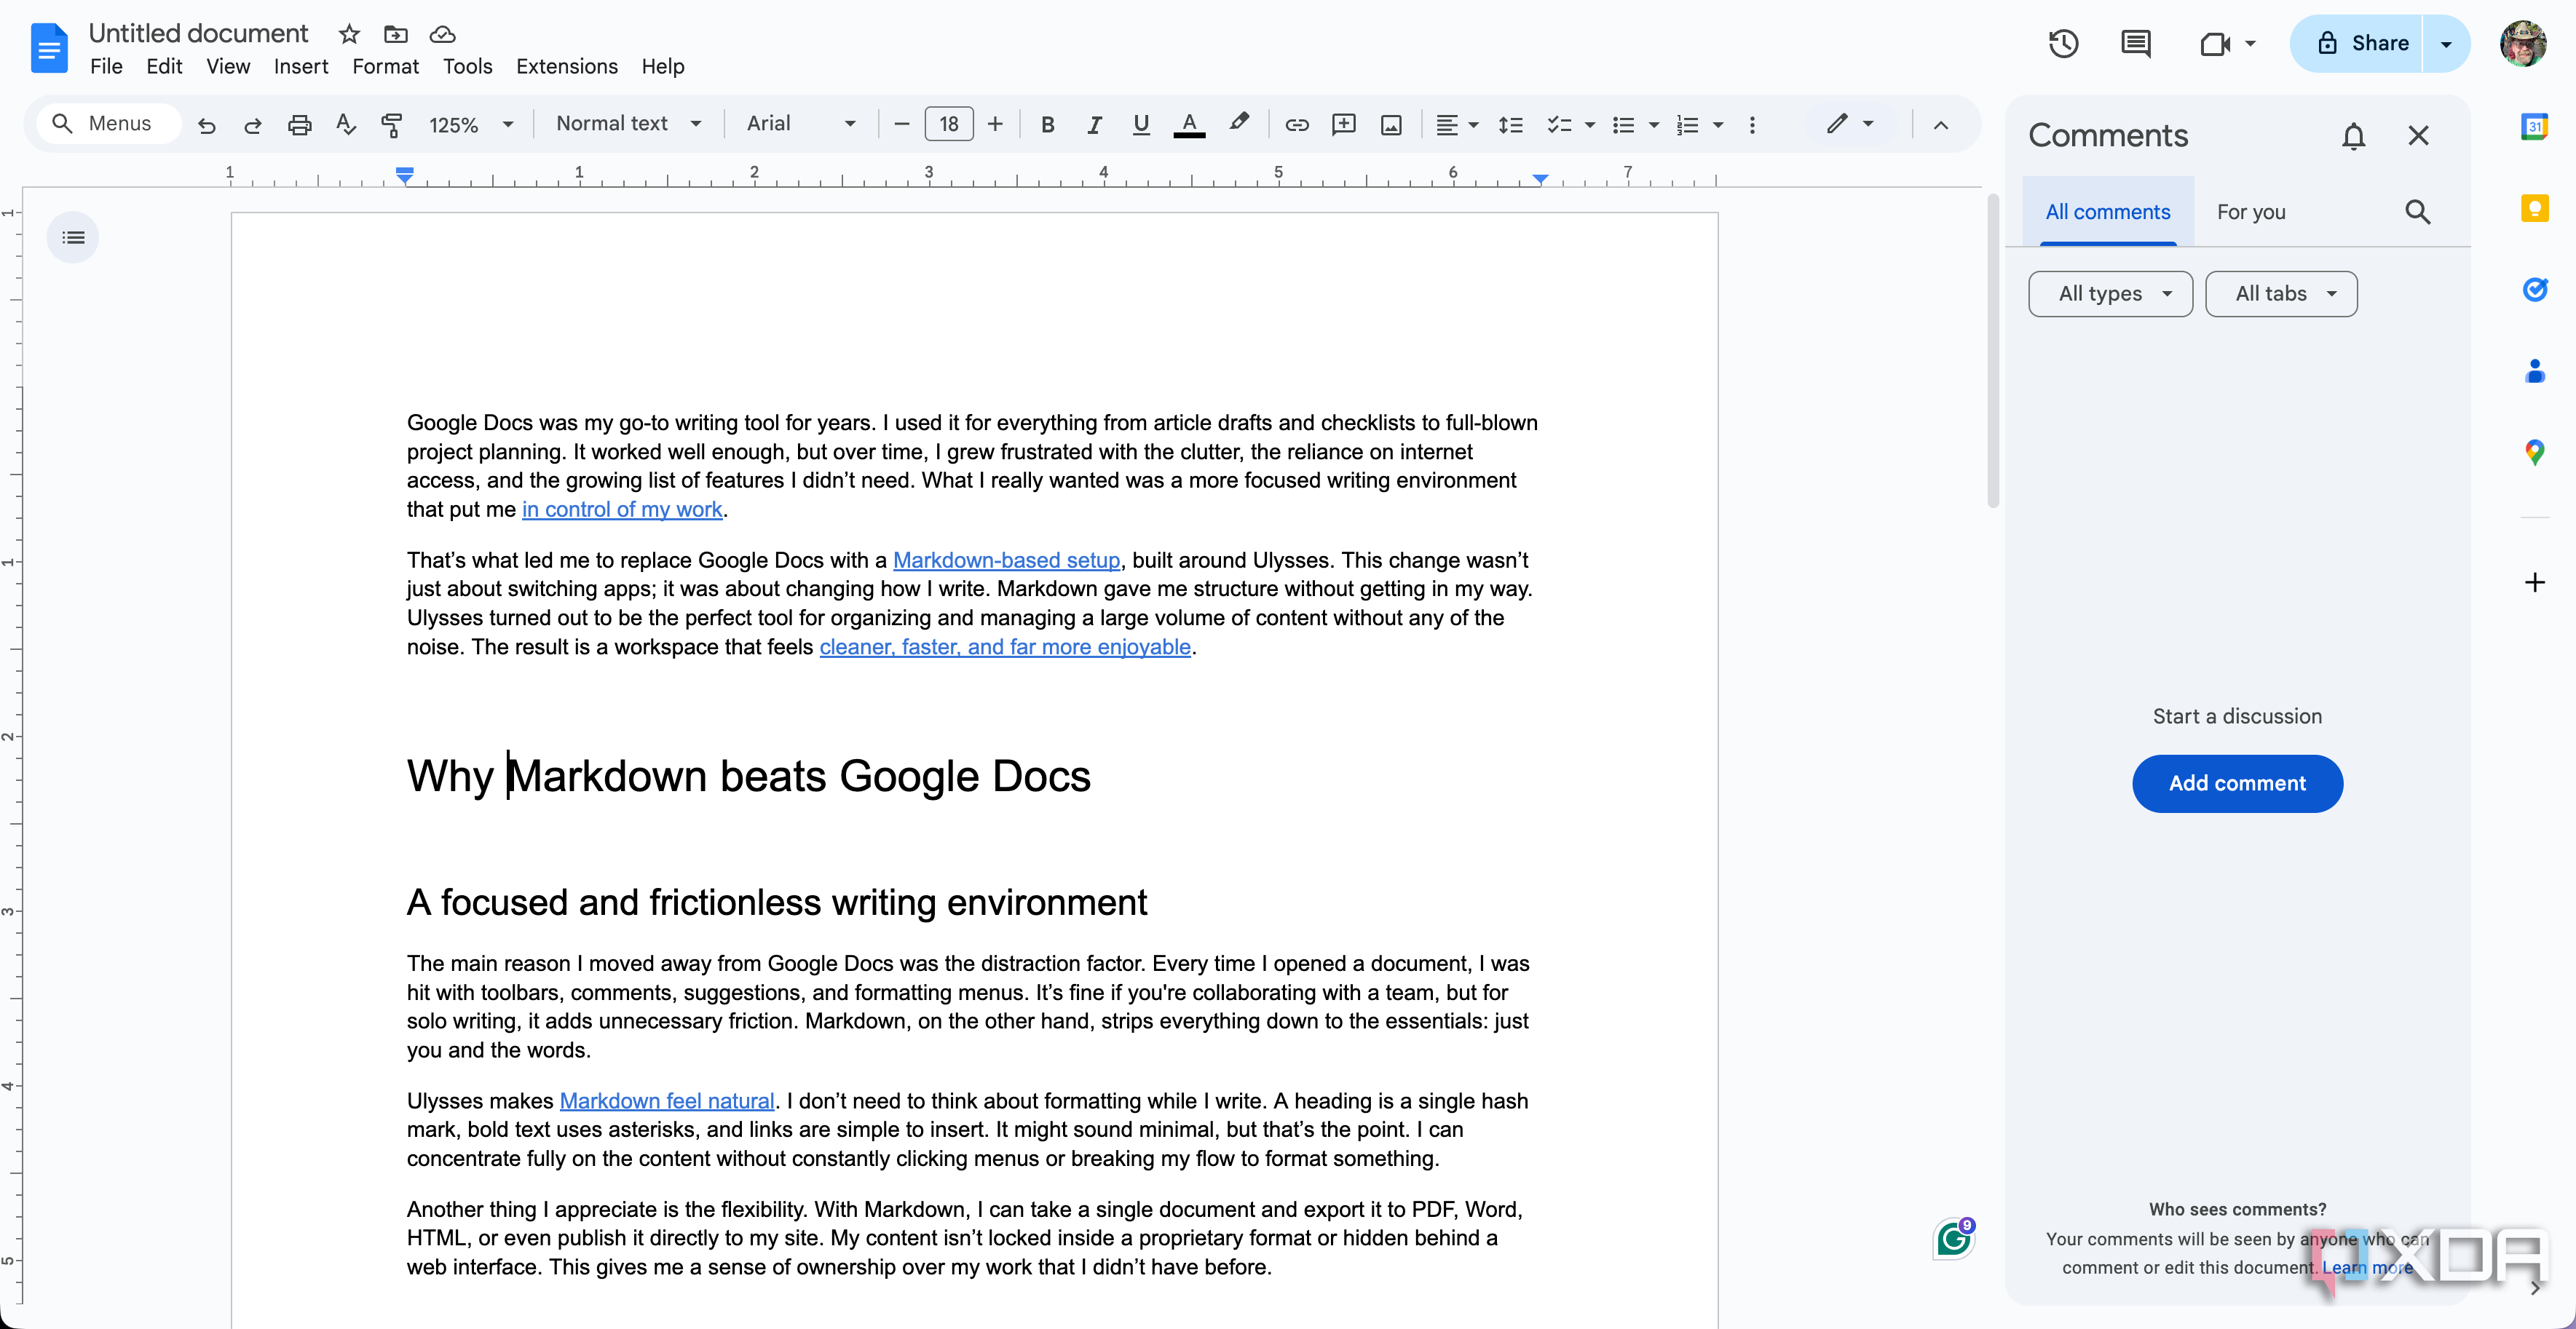Switch to the For you tab
2576x1329 pixels.
[x=2250, y=212]
